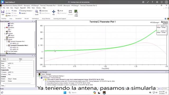Collapse Terminal S Parameter Plot 1 node

tap(7, 41)
